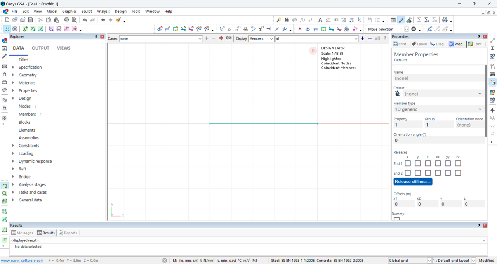Click the Release stiffness button
497x264 pixels.
(x=413, y=182)
